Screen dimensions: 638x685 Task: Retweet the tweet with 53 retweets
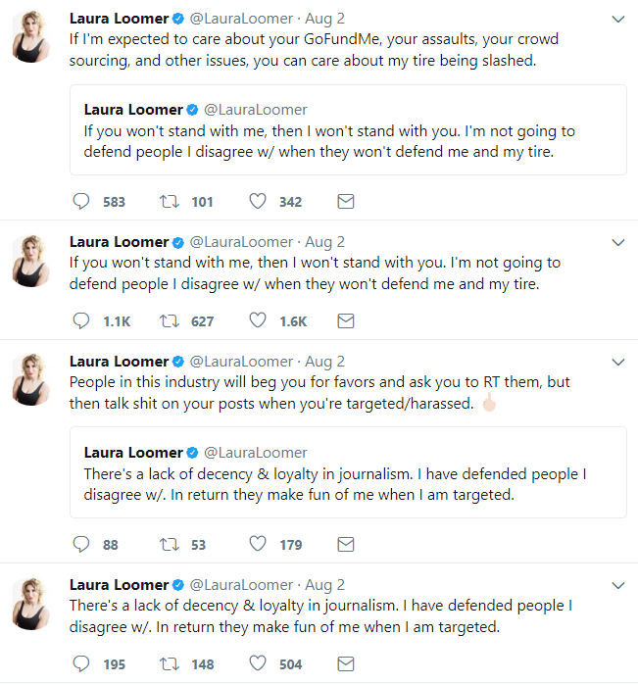click(169, 543)
